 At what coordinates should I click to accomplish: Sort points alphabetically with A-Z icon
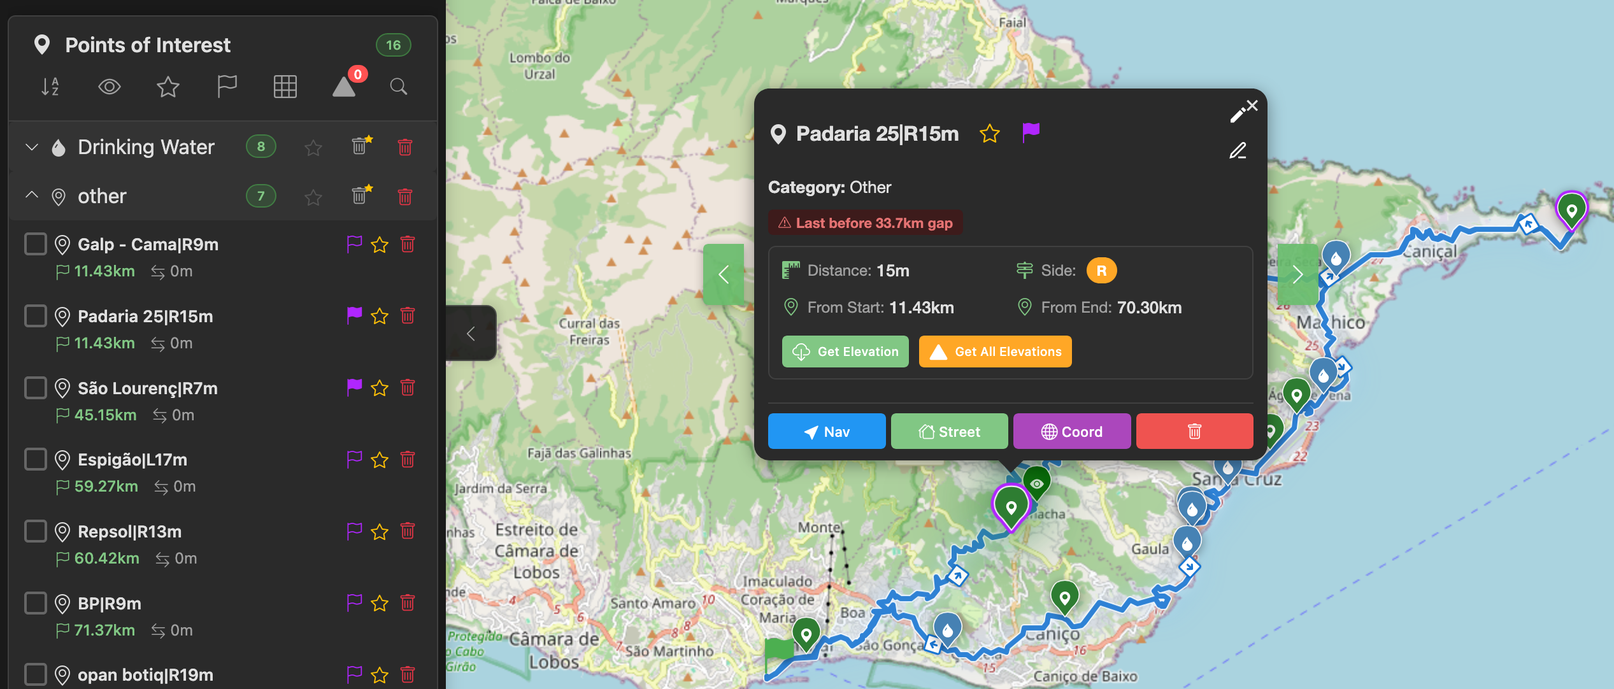point(50,87)
